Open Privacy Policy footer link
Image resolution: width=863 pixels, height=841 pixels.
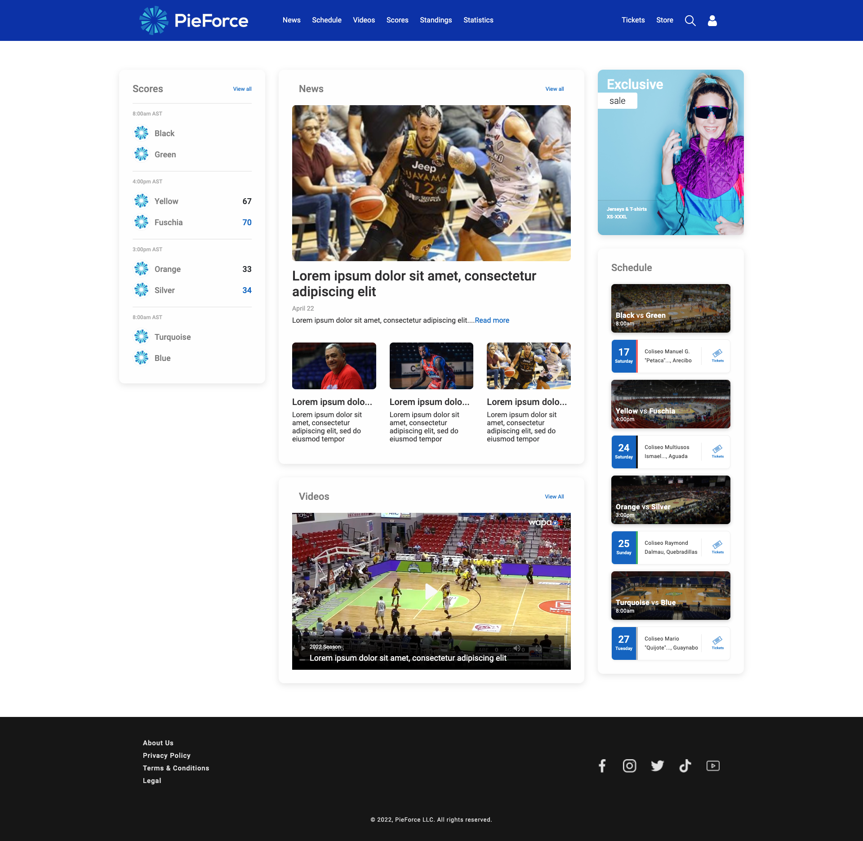pyautogui.click(x=167, y=756)
